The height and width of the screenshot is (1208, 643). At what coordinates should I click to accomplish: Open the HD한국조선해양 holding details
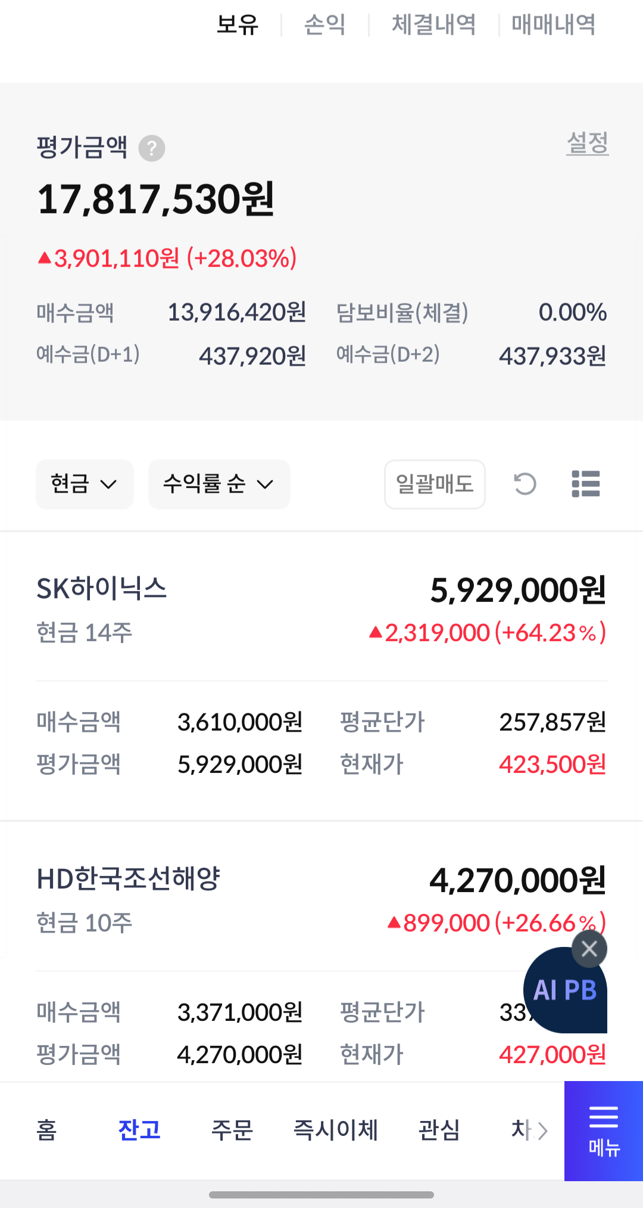pyautogui.click(x=128, y=879)
